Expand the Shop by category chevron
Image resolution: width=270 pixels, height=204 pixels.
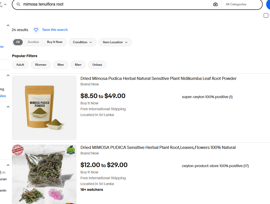coord(5,4)
